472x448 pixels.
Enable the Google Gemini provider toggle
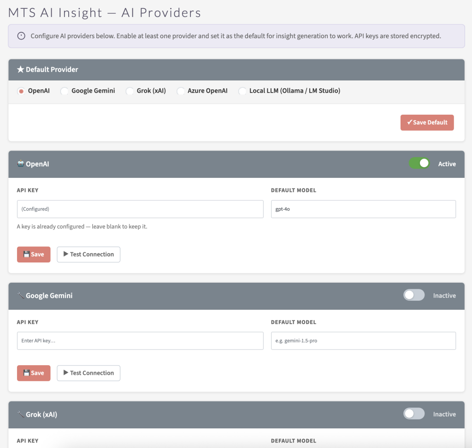(414, 295)
